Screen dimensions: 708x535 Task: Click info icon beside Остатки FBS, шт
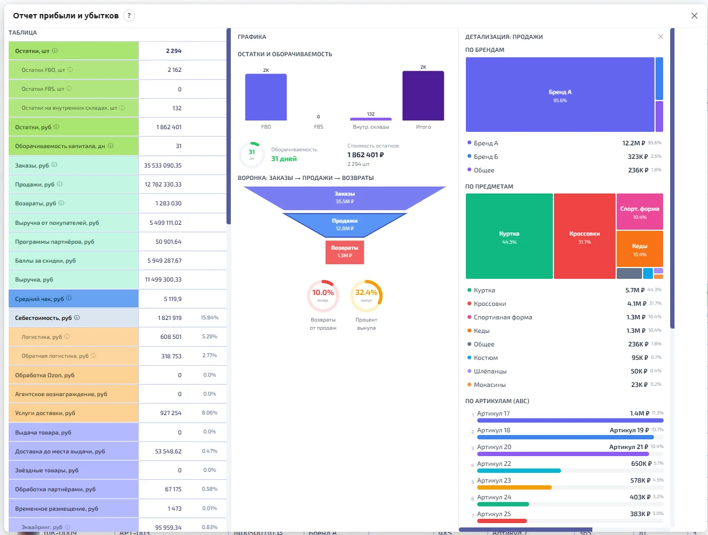pyautogui.click(x=69, y=89)
